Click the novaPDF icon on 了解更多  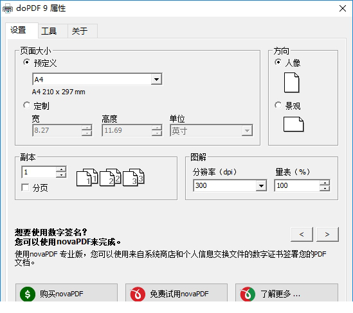248,294
